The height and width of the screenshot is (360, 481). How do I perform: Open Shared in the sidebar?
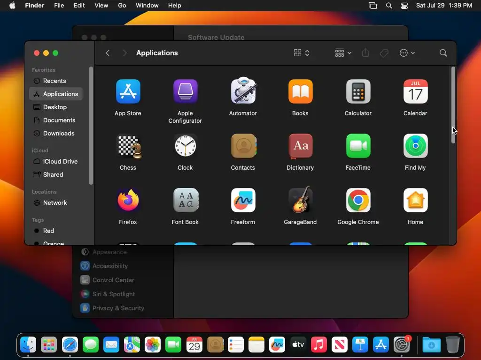point(56,174)
